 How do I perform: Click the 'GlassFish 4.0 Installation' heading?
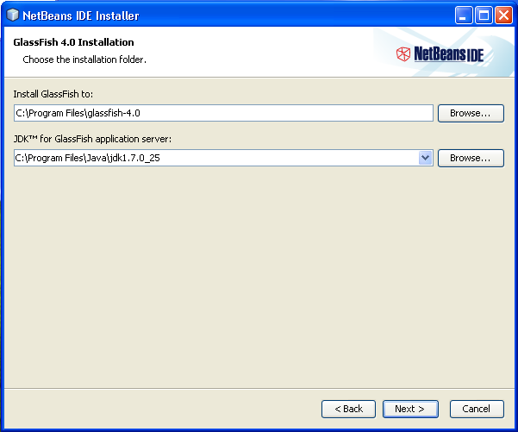click(x=73, y=42)
